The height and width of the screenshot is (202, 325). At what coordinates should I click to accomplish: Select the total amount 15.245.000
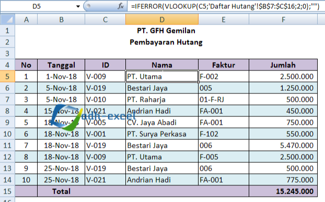[x=283, y=191]
